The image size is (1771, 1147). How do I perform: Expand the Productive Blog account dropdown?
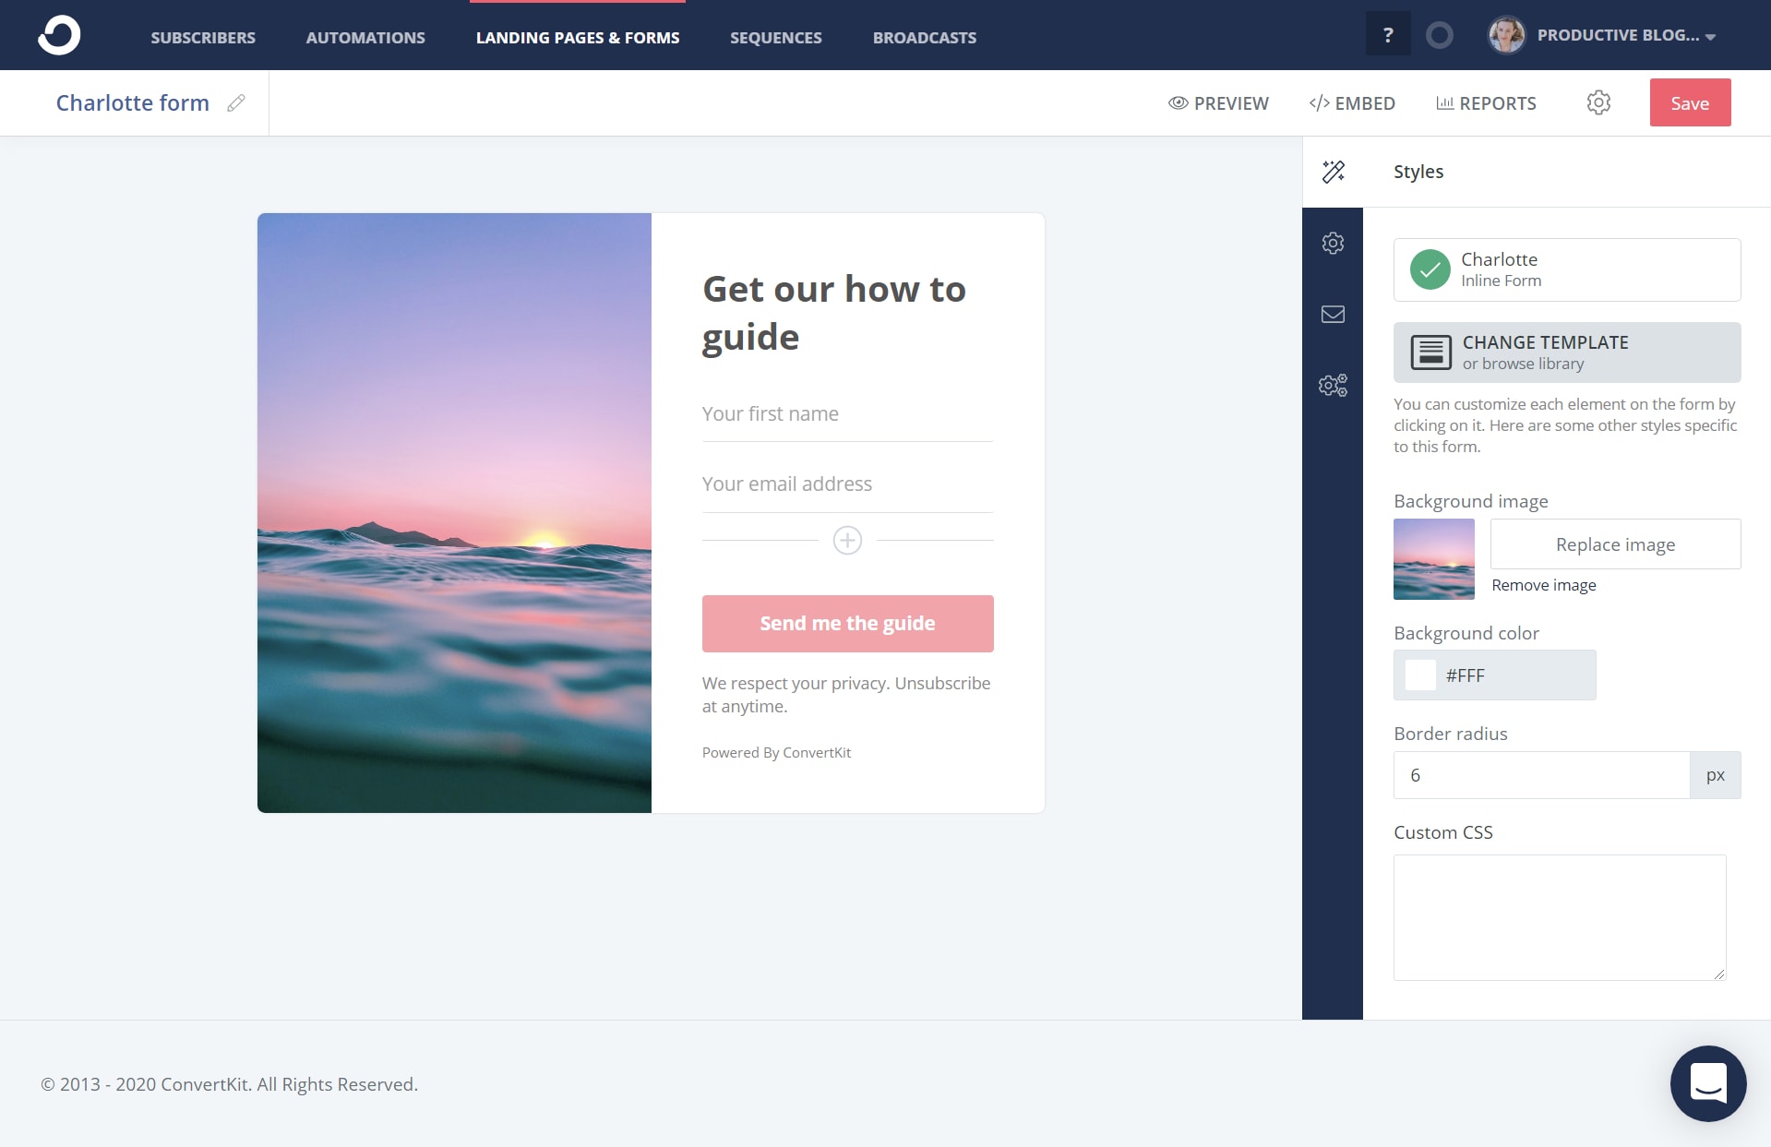pyautogui.click(x=1626, y=36)
